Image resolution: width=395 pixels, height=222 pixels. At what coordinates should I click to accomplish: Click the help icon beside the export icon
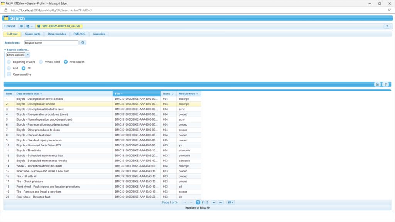click(385, 84)
